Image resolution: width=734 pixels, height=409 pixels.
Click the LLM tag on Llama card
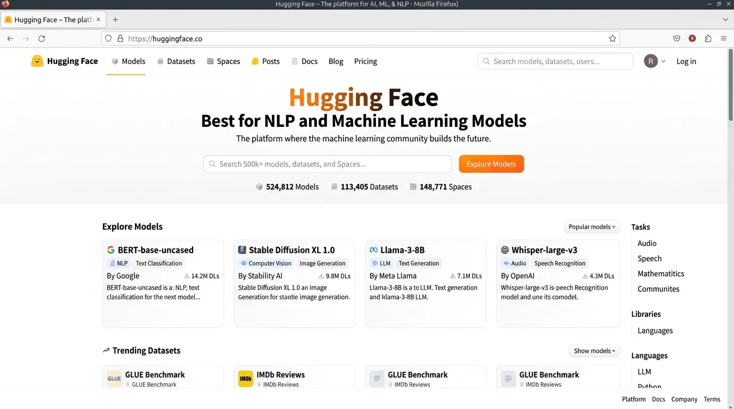pyautogui.click(x=381, y=263)
